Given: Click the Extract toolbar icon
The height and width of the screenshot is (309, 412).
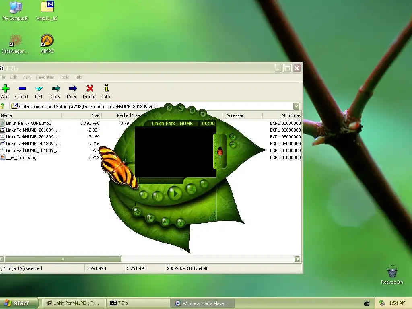Looking at the screenshot, I should pyautogui.click(x=22, y=89).
